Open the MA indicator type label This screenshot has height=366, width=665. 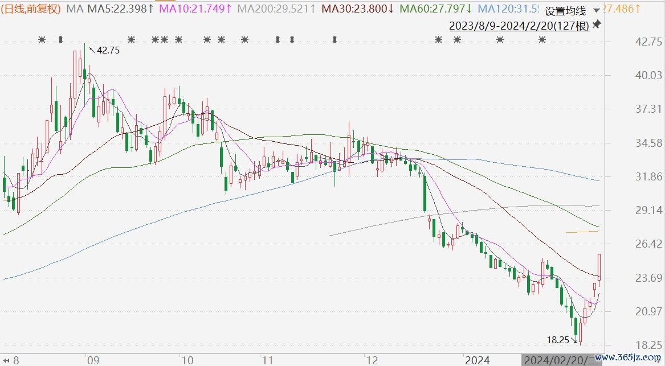click(75, 9)
